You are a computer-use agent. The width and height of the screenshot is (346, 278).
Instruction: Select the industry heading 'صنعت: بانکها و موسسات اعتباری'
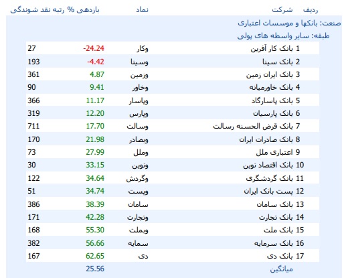(x=289, y=23)
